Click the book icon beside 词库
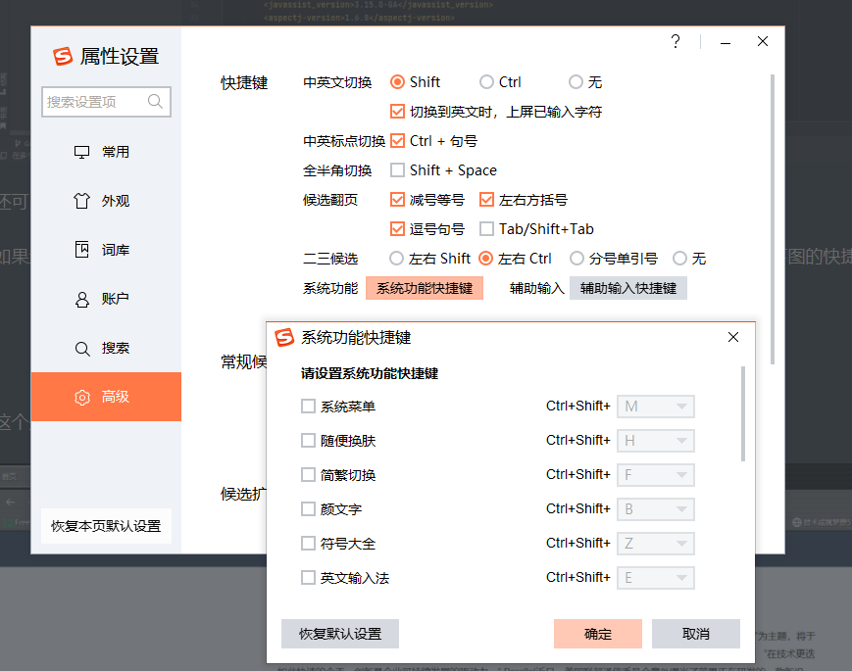Screen dimensions: 852x671 81,250
